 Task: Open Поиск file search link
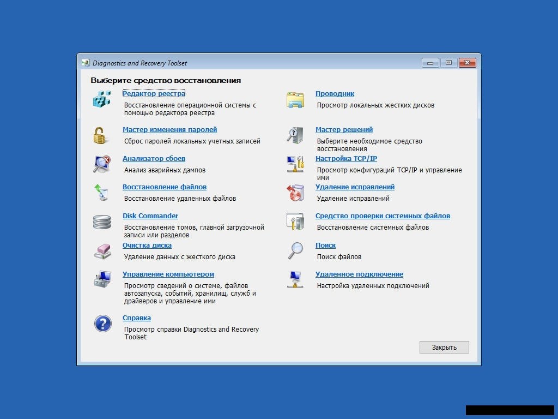click(325, 246)
